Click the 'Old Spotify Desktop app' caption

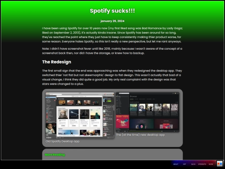(x=62, y=141)
